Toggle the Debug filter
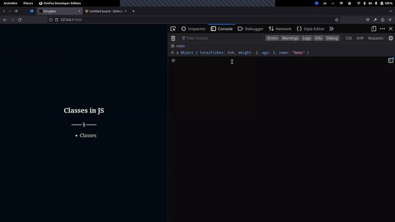Viewport: 395px width, 222px height. 332,38
